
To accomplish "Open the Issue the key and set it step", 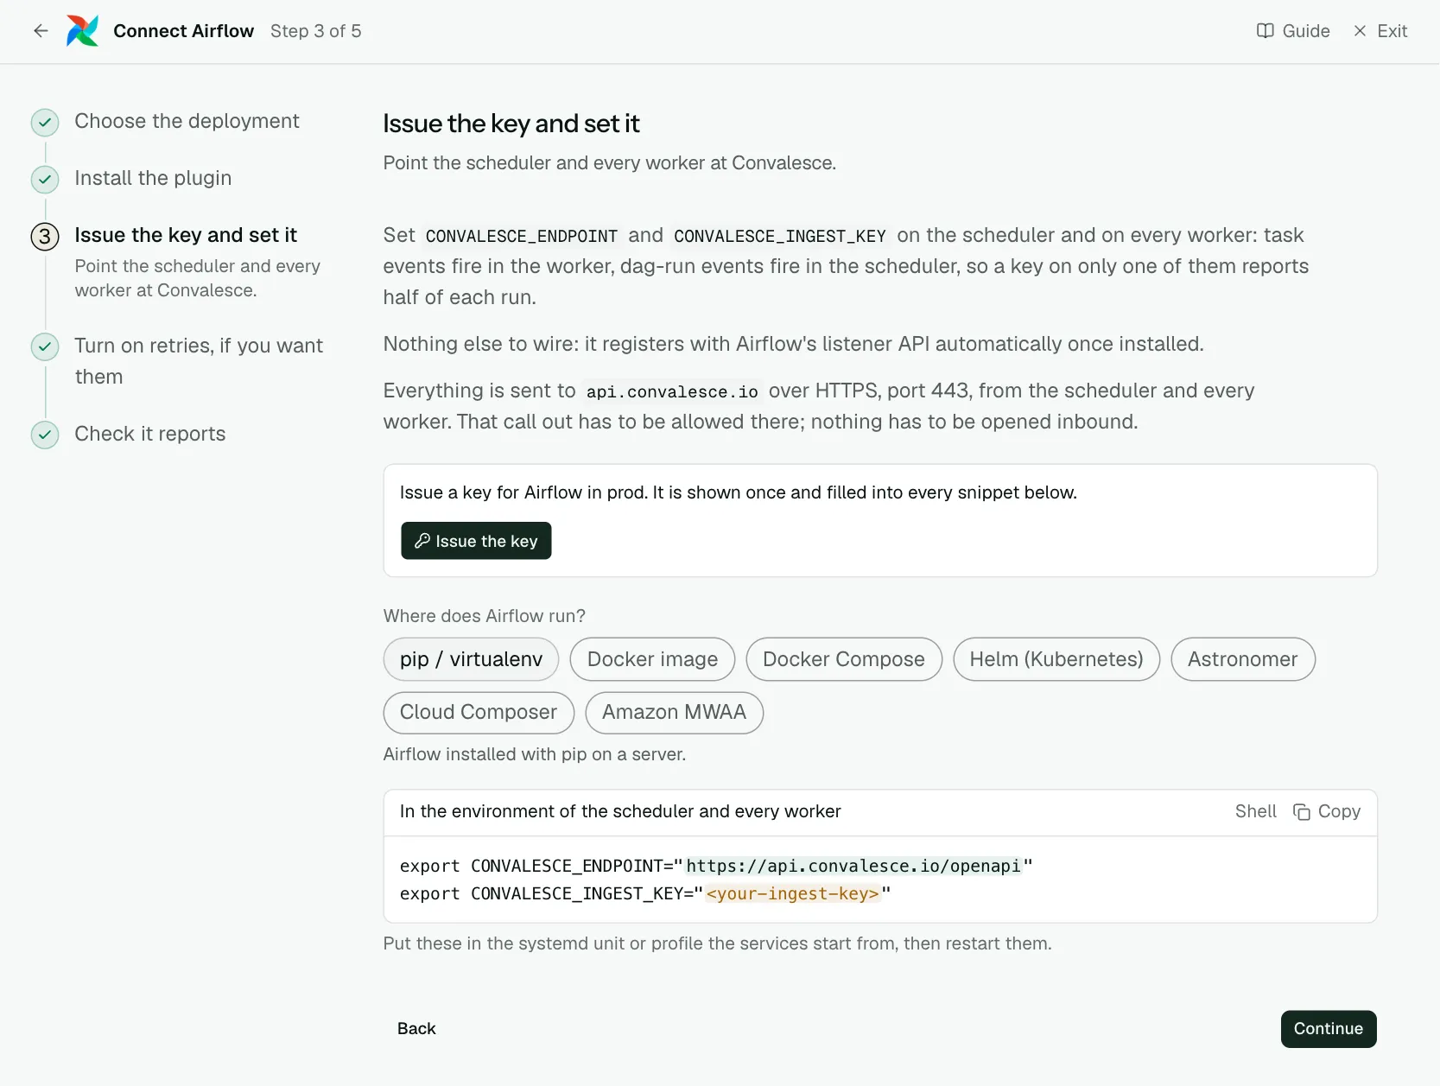I will (x=186, y=235).
